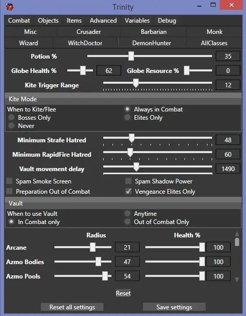Viewport: 246px width, 316px height.
Task: Select Elites Only kite mode
Action: pos(127,117)
